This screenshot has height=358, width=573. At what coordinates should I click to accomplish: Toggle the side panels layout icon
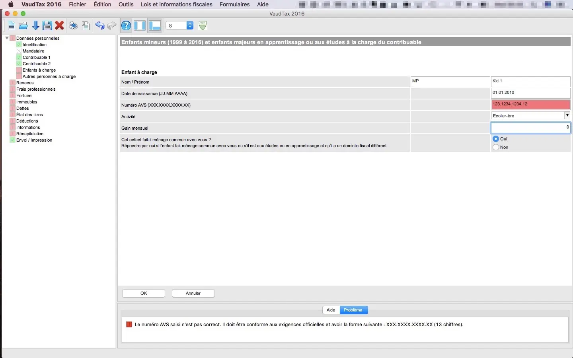pyautogui.click(x=140, y=26)
